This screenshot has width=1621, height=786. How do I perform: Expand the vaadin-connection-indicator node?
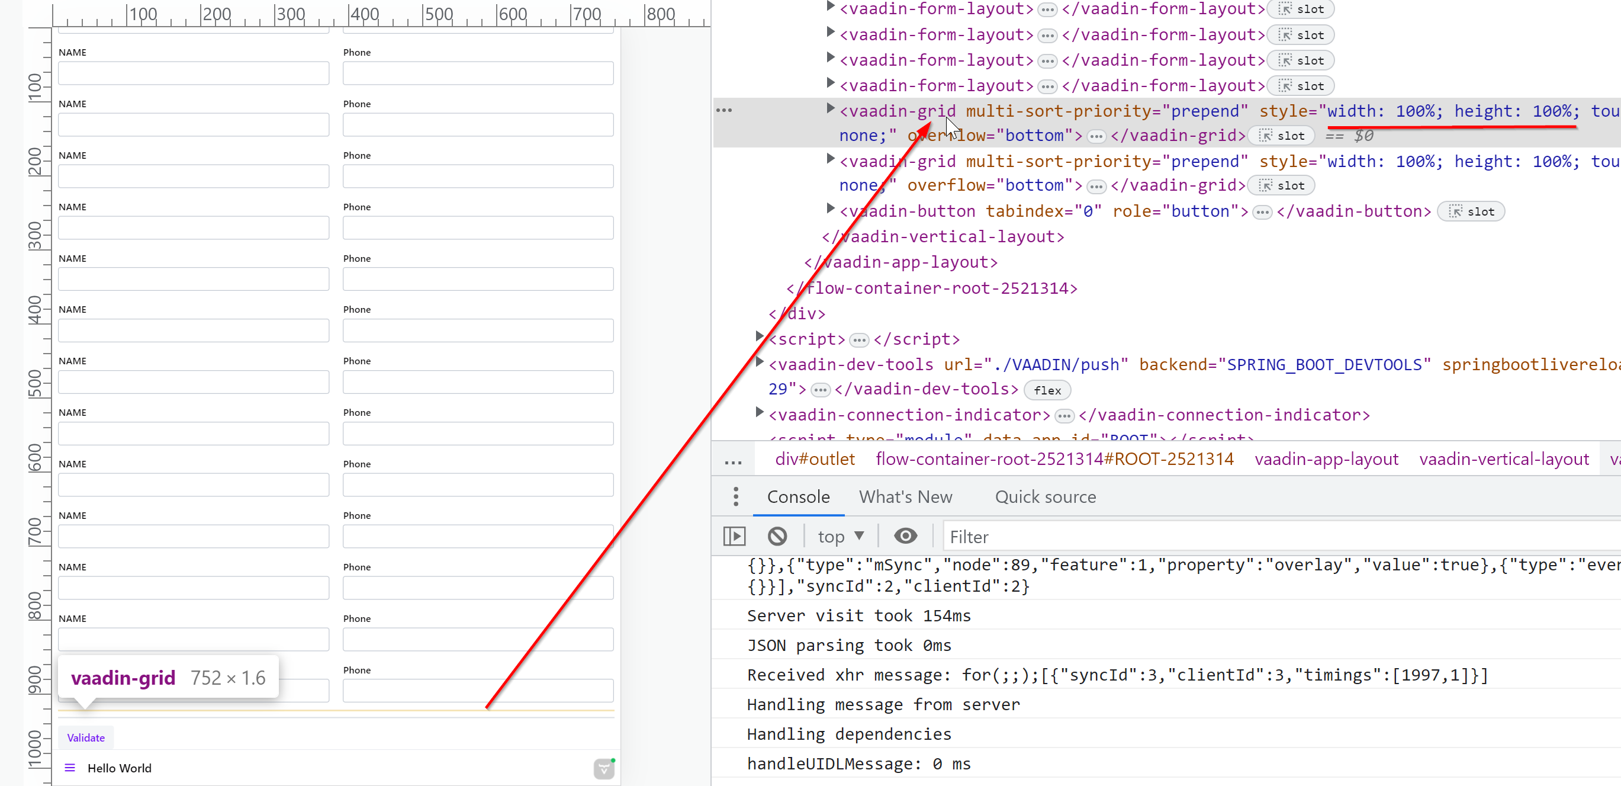tap(760, 412)
